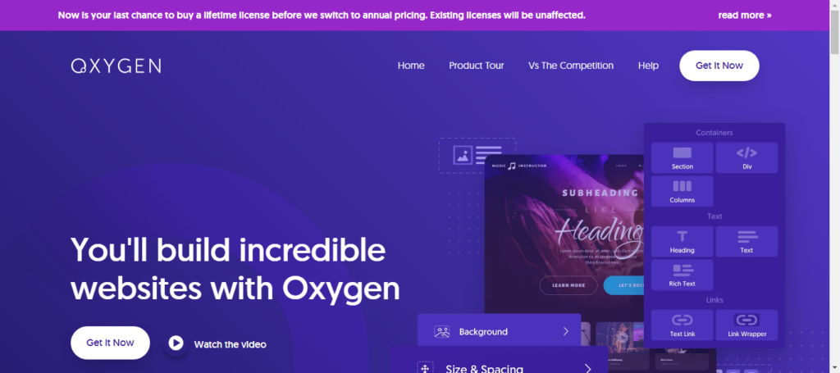Select the Section container icon

682,153
